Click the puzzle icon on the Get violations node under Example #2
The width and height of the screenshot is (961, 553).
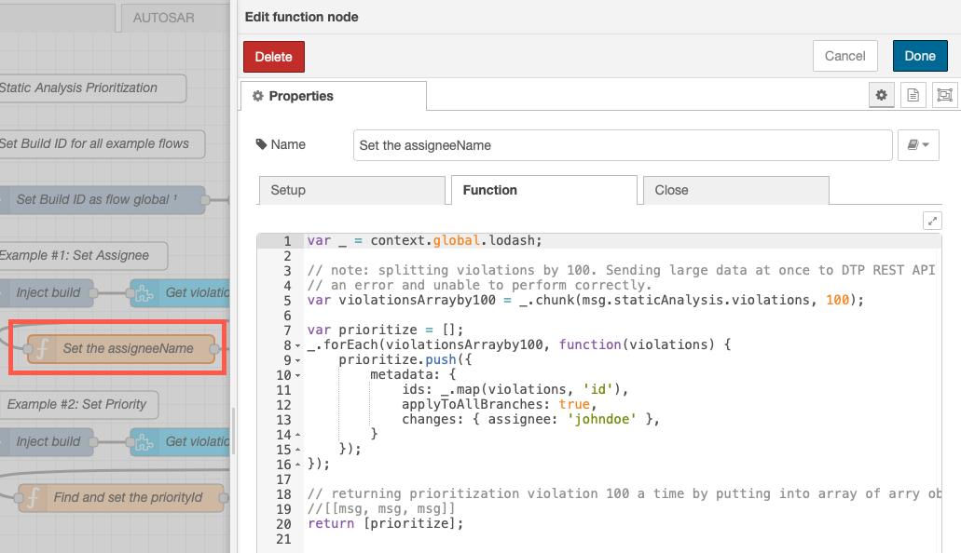point(144,442)
